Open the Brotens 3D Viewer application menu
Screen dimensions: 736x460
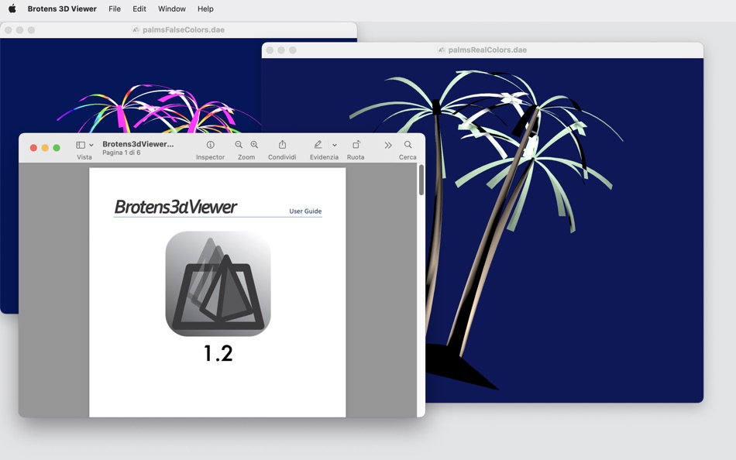(x=62, y=9)
